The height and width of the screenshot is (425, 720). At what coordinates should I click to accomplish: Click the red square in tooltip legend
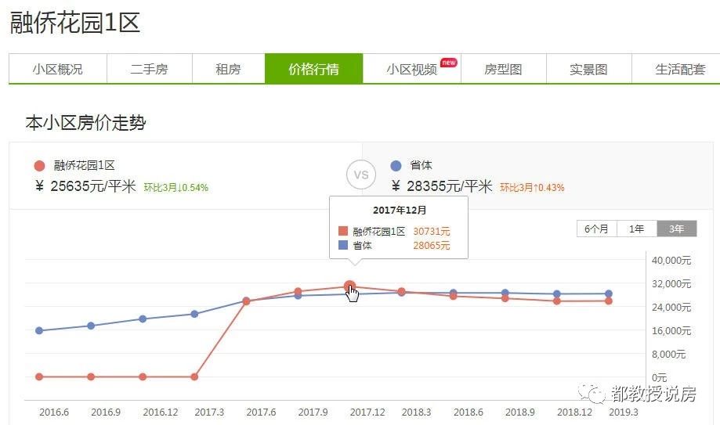343,231
